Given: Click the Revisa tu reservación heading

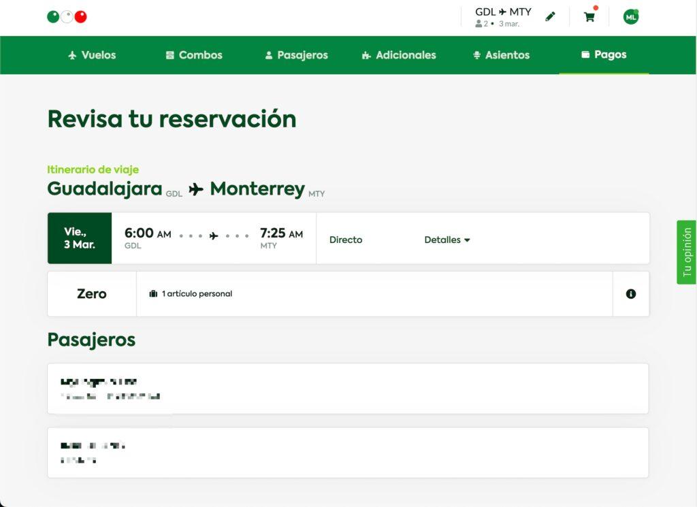Looking at the screenshot, I should click(x=172, y=119).
